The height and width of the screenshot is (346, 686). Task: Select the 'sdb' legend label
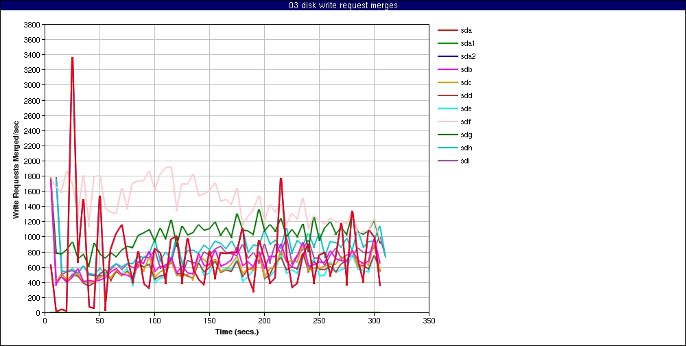(466, 69)
